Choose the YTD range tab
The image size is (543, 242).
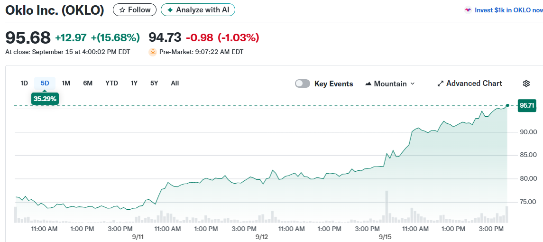[x=111, y=83]
